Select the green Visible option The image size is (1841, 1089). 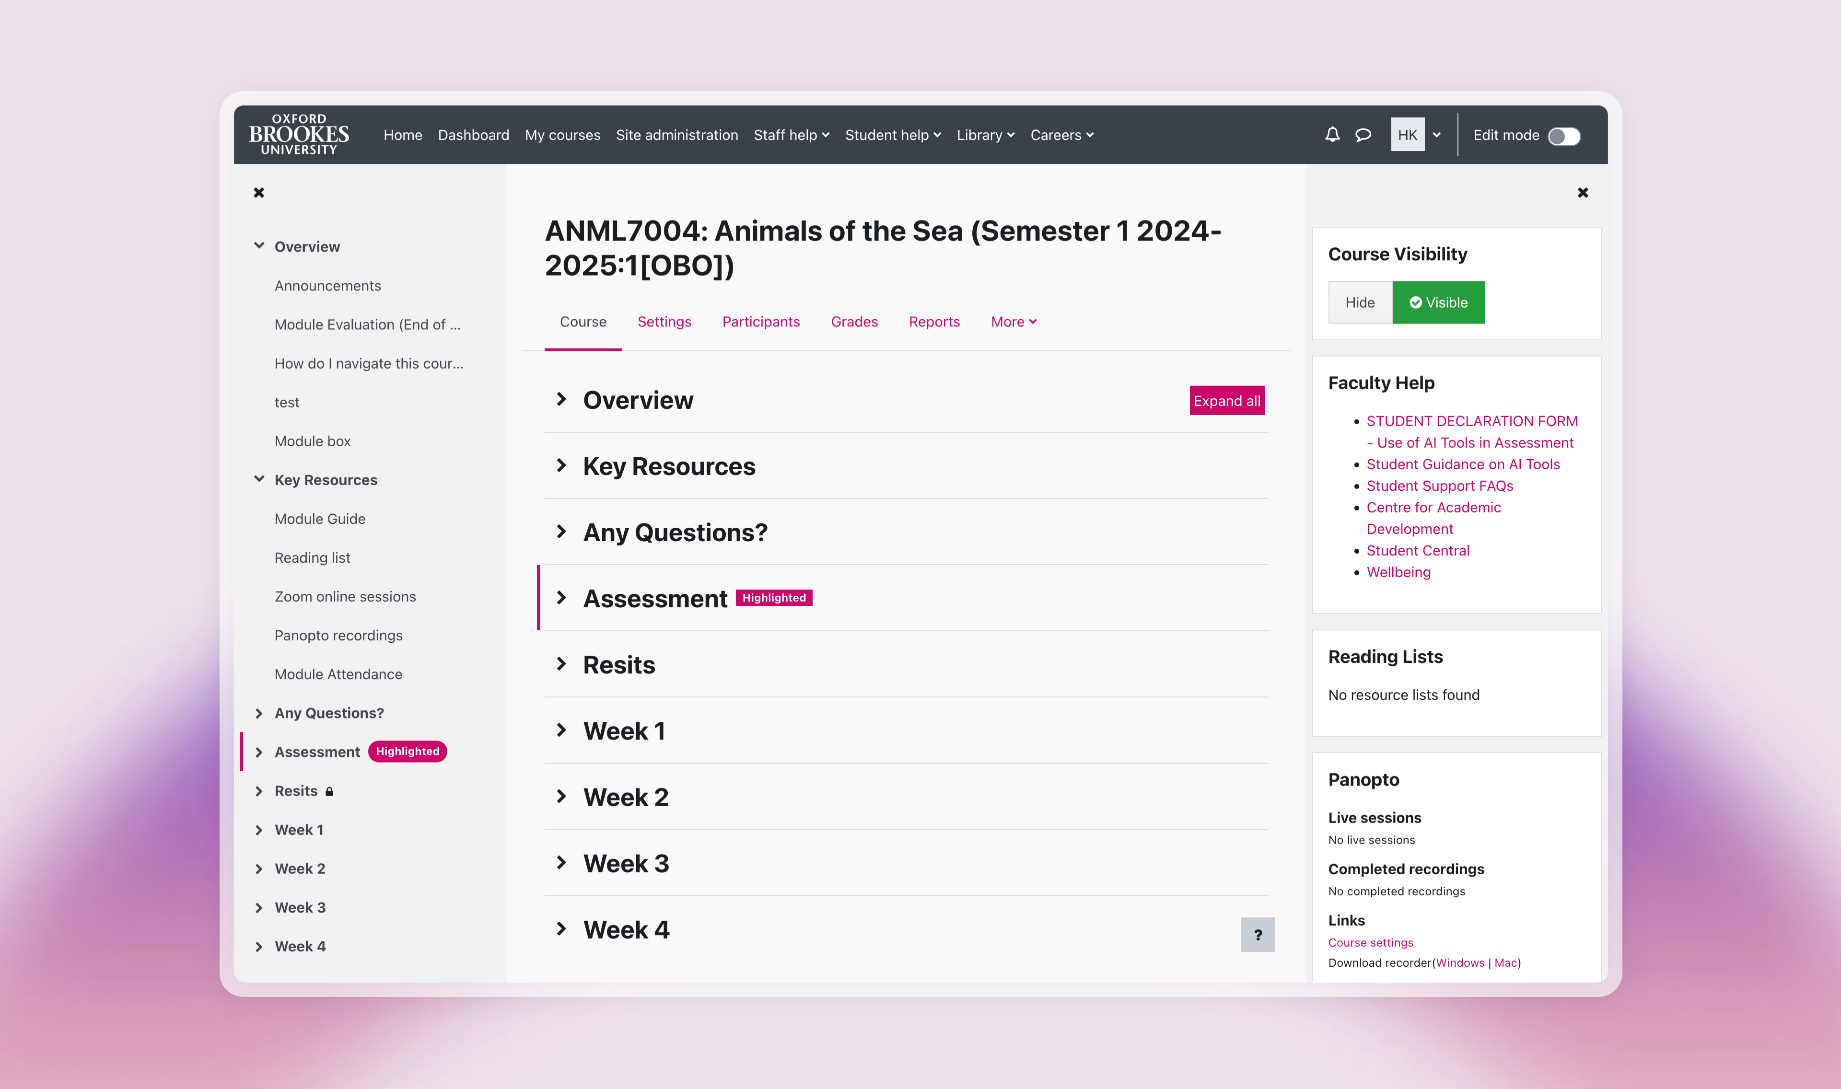click(x=1437, y=302)
